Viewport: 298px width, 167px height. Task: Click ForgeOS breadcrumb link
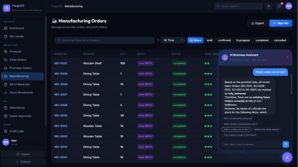pos(56,6)
